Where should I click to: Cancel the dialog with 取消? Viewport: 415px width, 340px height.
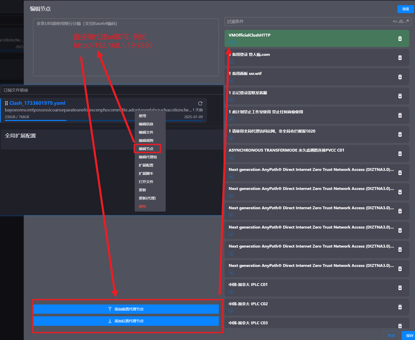[391, 336]
